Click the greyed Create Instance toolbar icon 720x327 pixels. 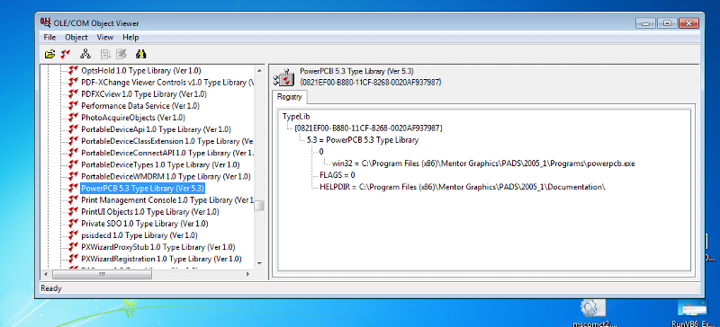tap(106, 54)
